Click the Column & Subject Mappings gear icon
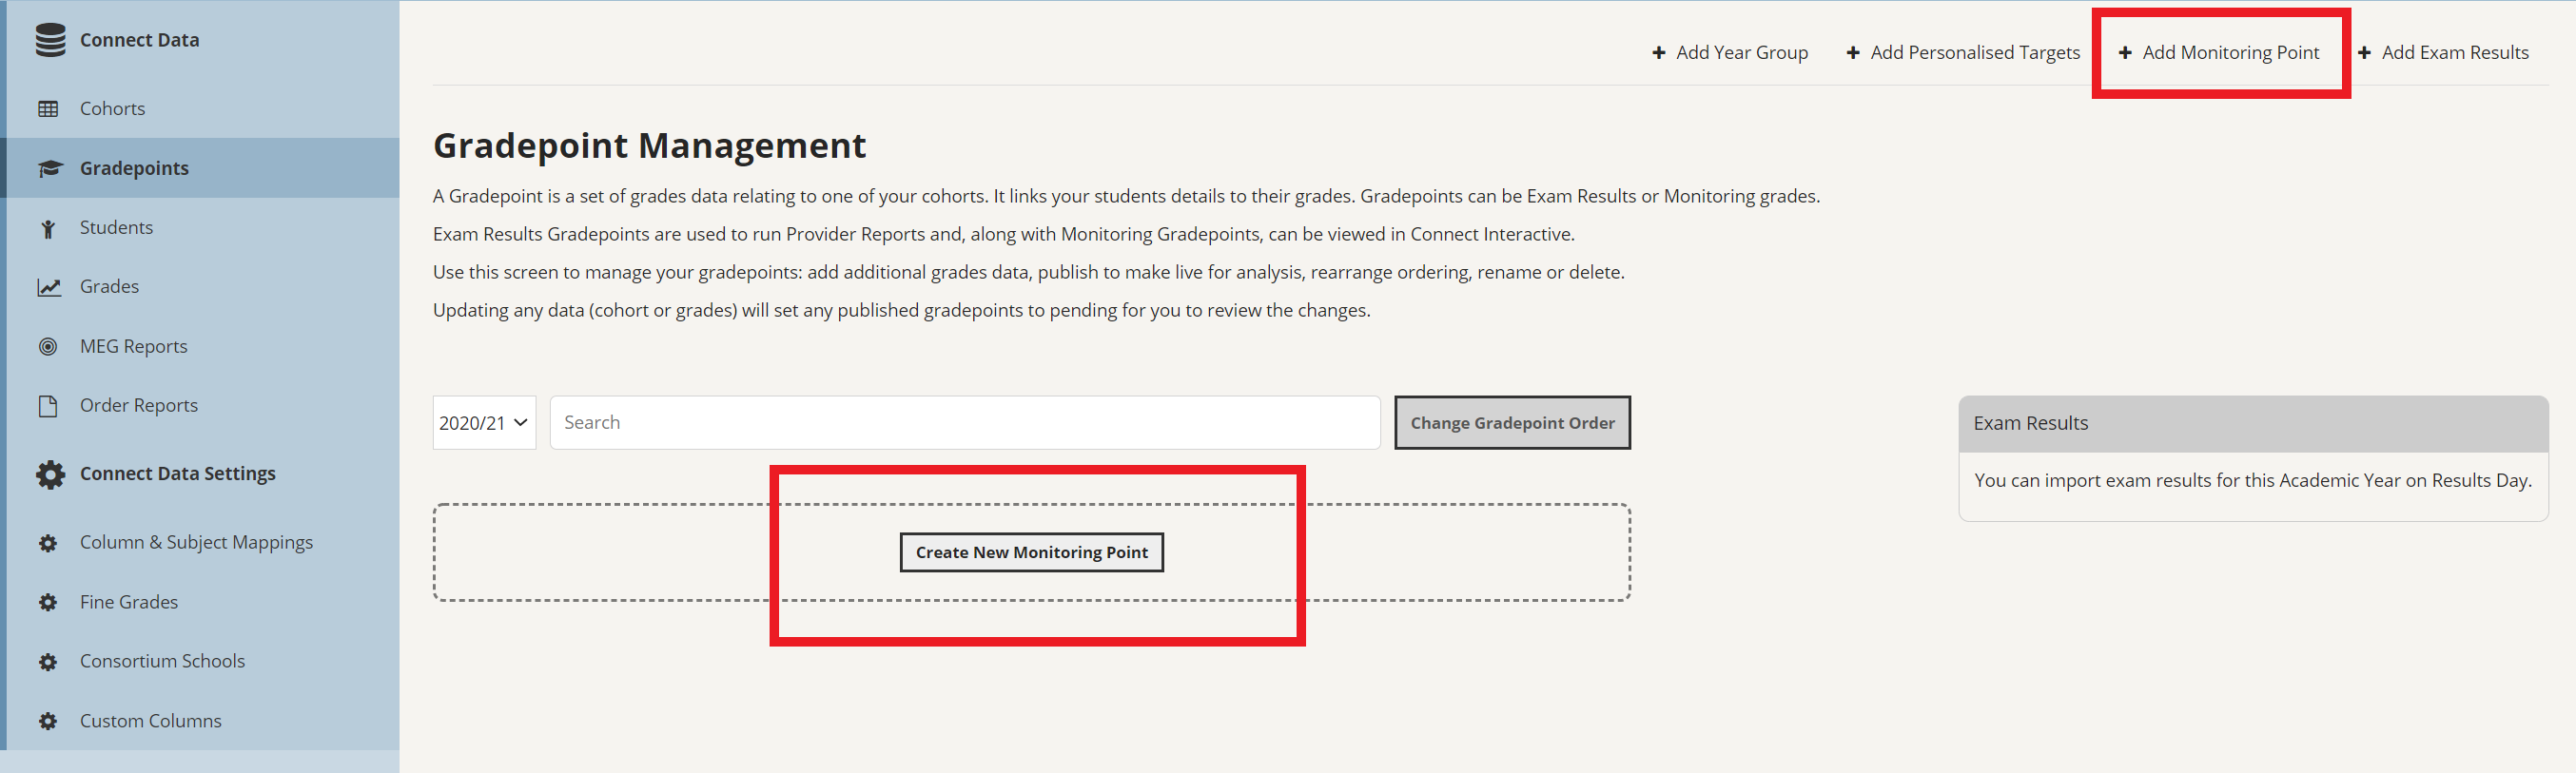 click(x=48, y=543)
